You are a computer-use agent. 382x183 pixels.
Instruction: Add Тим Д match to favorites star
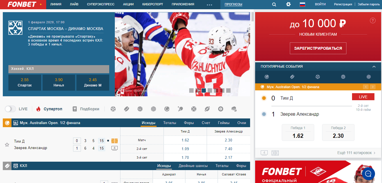click(7, 145)
